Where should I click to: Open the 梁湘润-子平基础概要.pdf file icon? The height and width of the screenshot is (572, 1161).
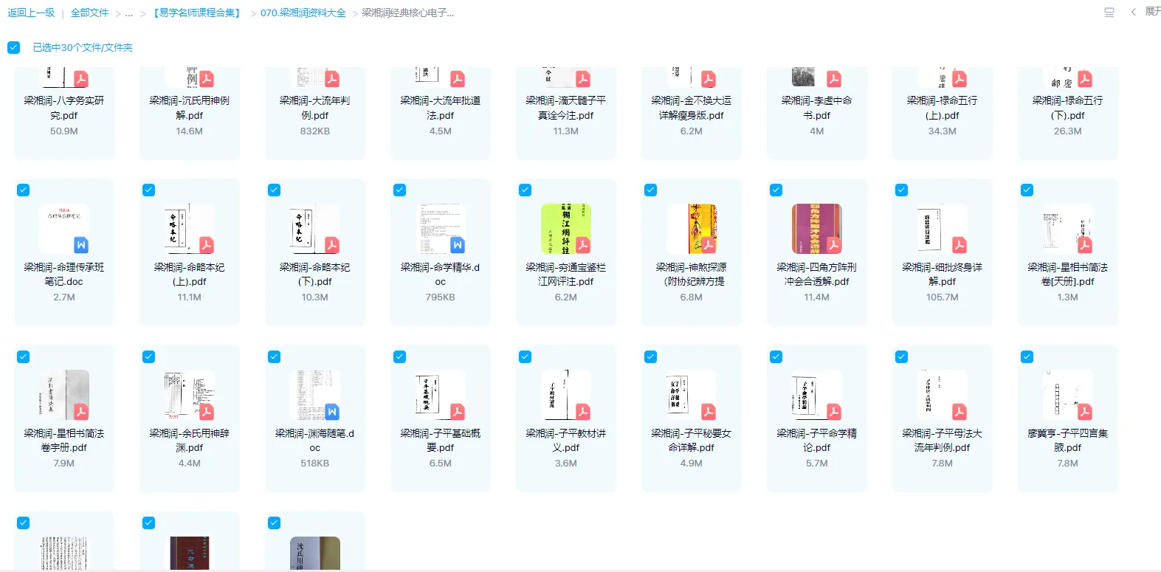[x=441, y=395]
